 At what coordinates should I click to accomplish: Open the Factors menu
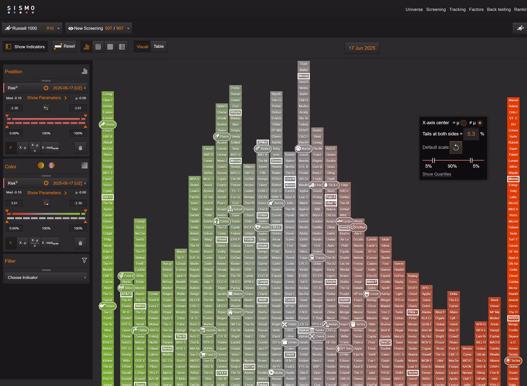pyautogui.click(x=476, y=9)
